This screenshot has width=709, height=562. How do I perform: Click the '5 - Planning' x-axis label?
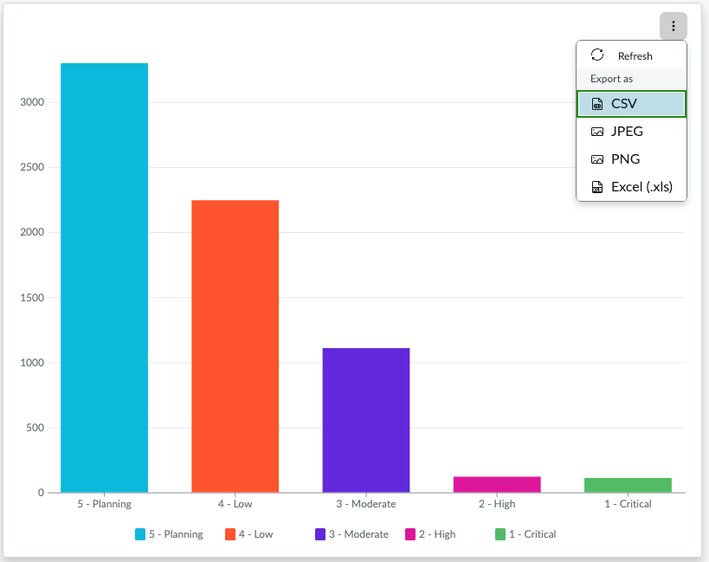click(105, 504)
